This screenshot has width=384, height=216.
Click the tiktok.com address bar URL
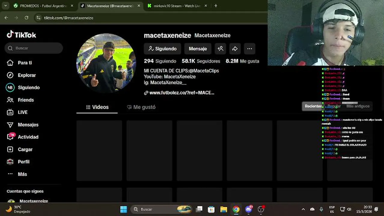click(x=69, y=18)
